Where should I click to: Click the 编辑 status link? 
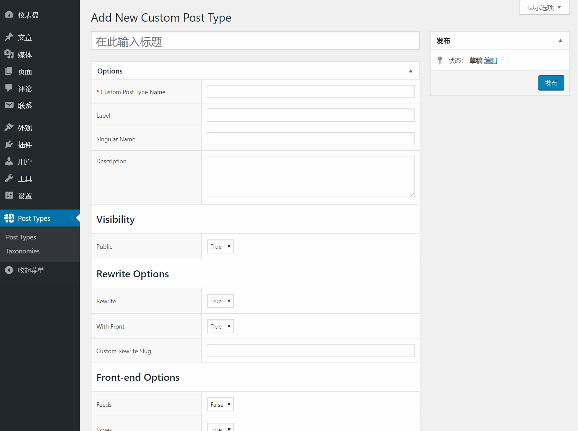click(490, 61)
